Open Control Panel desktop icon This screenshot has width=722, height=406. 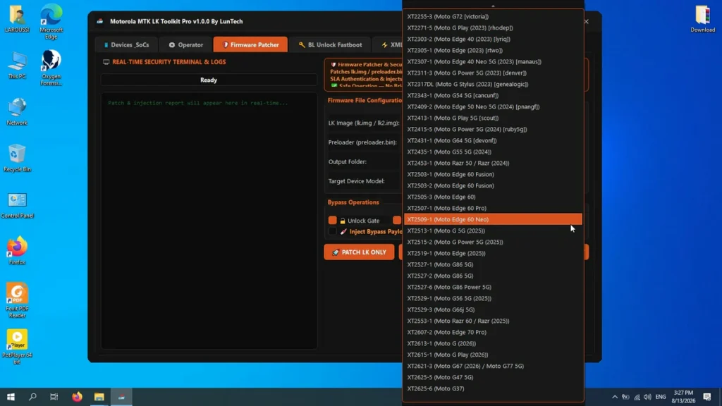pyautogui.click(x=17, y=205)
